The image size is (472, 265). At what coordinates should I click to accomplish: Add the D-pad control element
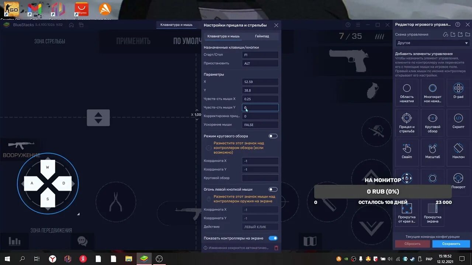tap(458, 93)
